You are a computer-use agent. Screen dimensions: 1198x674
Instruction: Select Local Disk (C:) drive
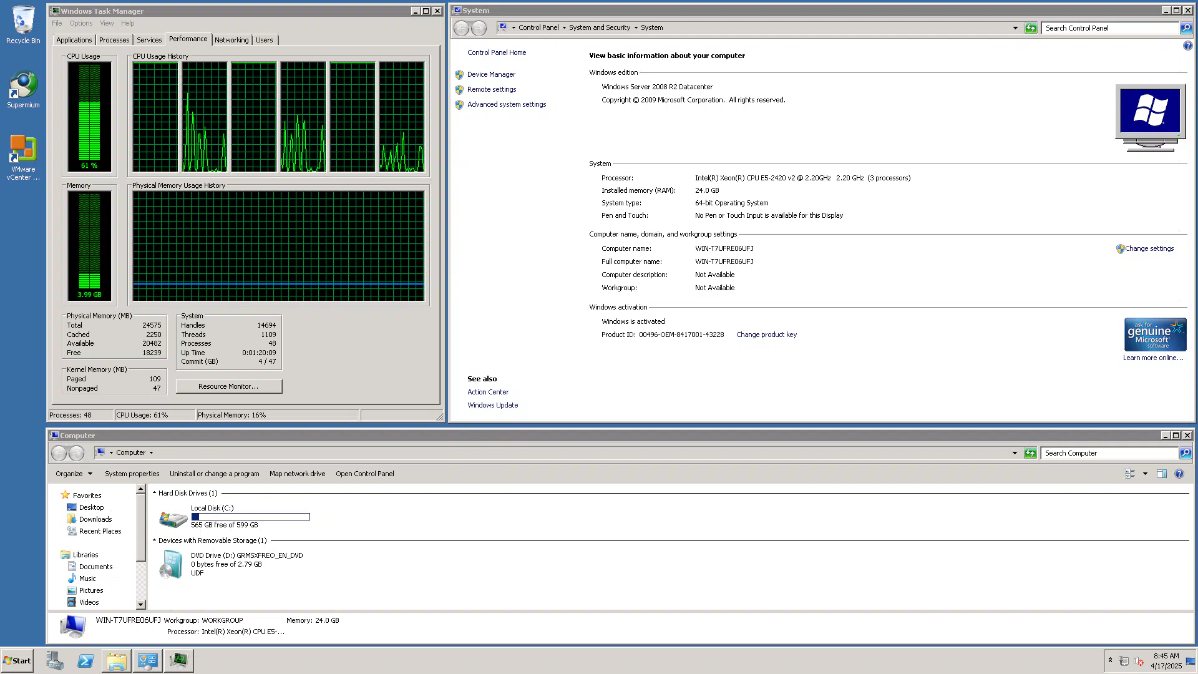pos(234,517)
